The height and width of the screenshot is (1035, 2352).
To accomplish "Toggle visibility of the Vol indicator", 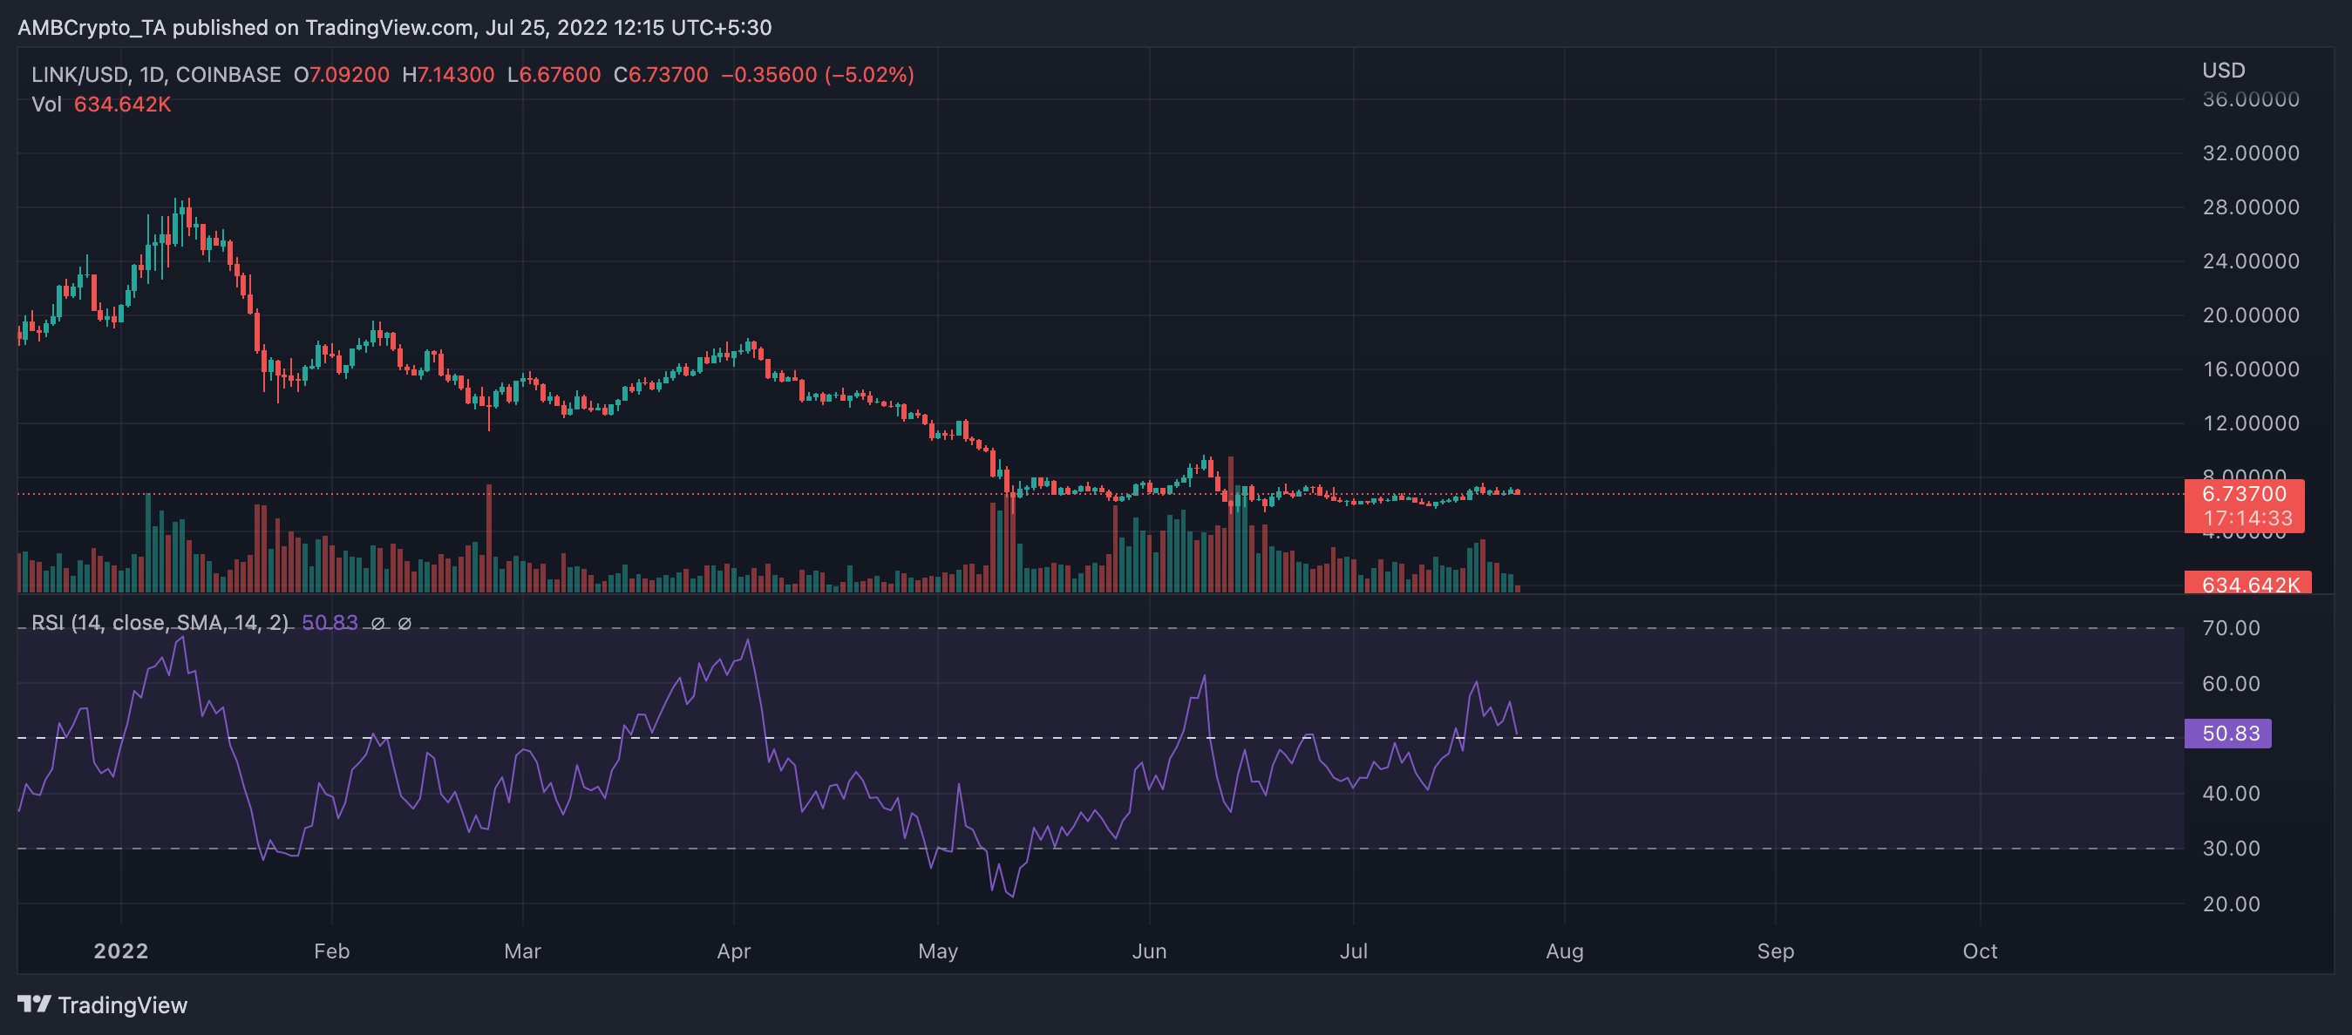I will click(x=45, y=104).
